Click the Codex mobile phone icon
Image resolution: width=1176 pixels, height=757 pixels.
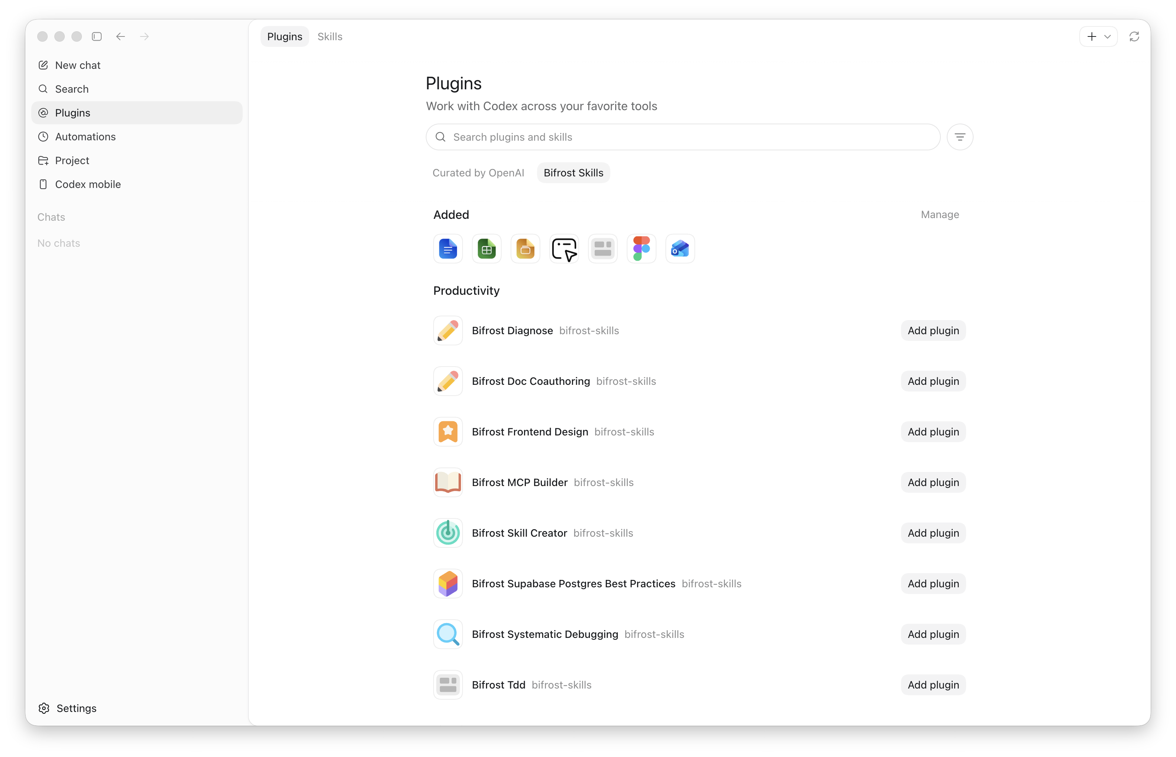[43, 184]
